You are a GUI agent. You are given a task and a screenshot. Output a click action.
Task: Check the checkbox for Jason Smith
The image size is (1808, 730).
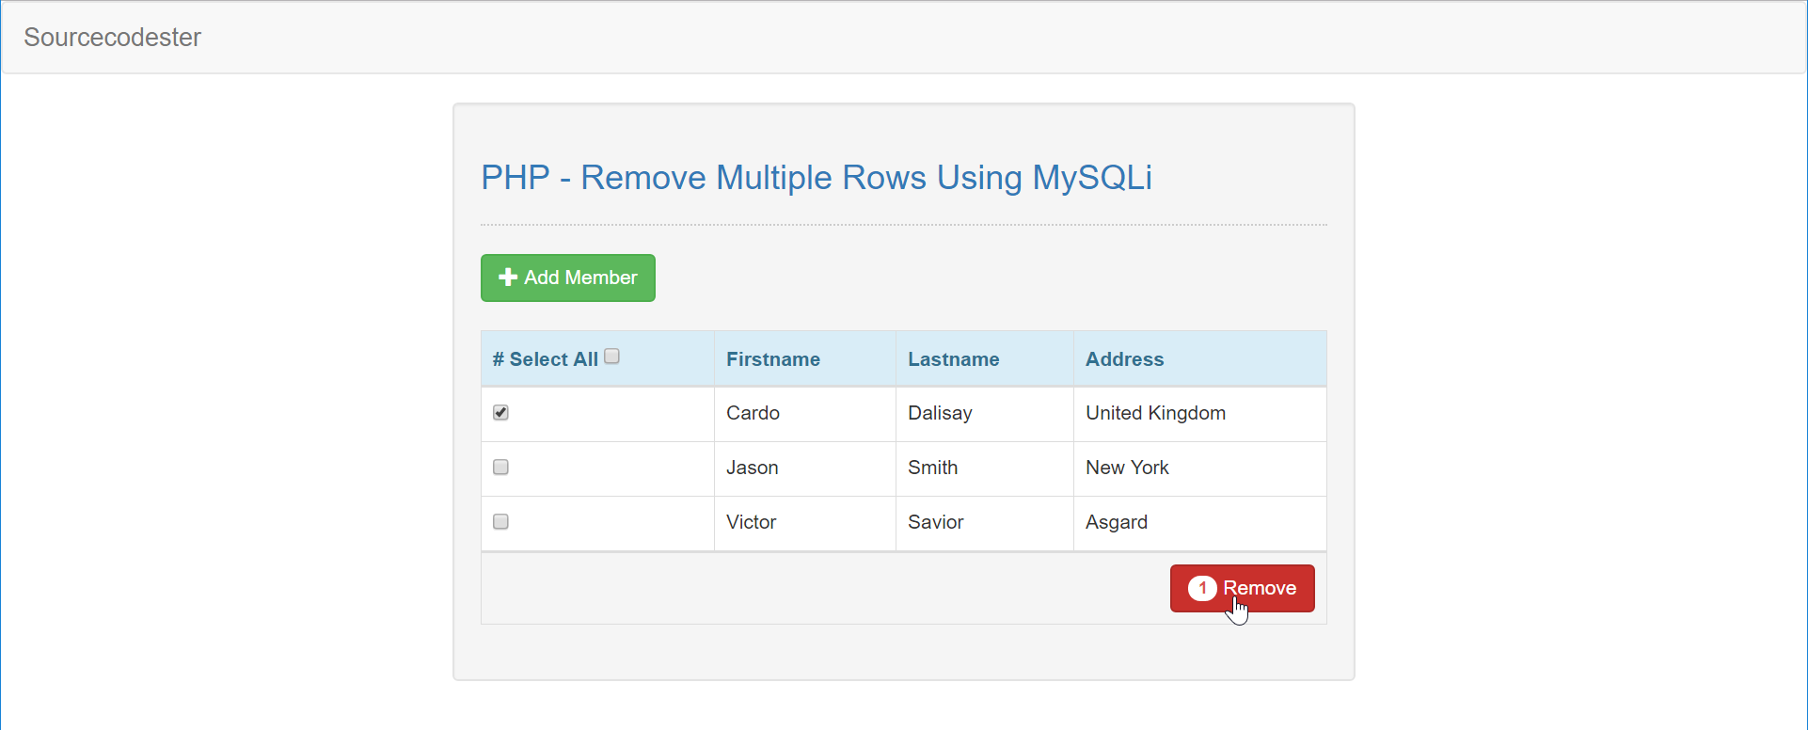click(x=500, y=468)
